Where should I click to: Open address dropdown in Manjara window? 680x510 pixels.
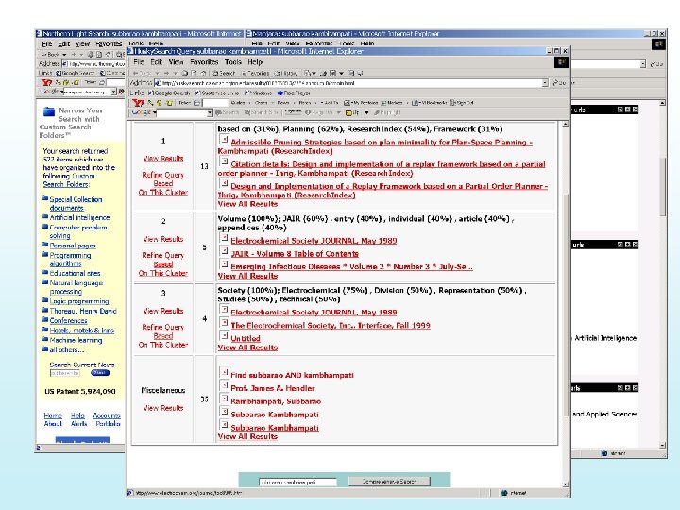[643, 64]
